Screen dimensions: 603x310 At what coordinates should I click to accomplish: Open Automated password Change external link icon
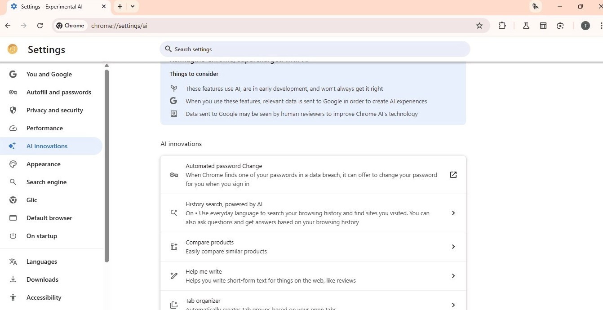coord(453,175)
